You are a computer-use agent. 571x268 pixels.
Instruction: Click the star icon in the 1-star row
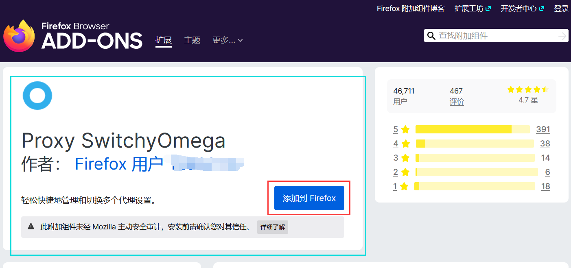[x=404, y=186]
